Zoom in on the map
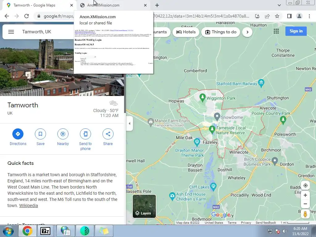 (305, 195)
